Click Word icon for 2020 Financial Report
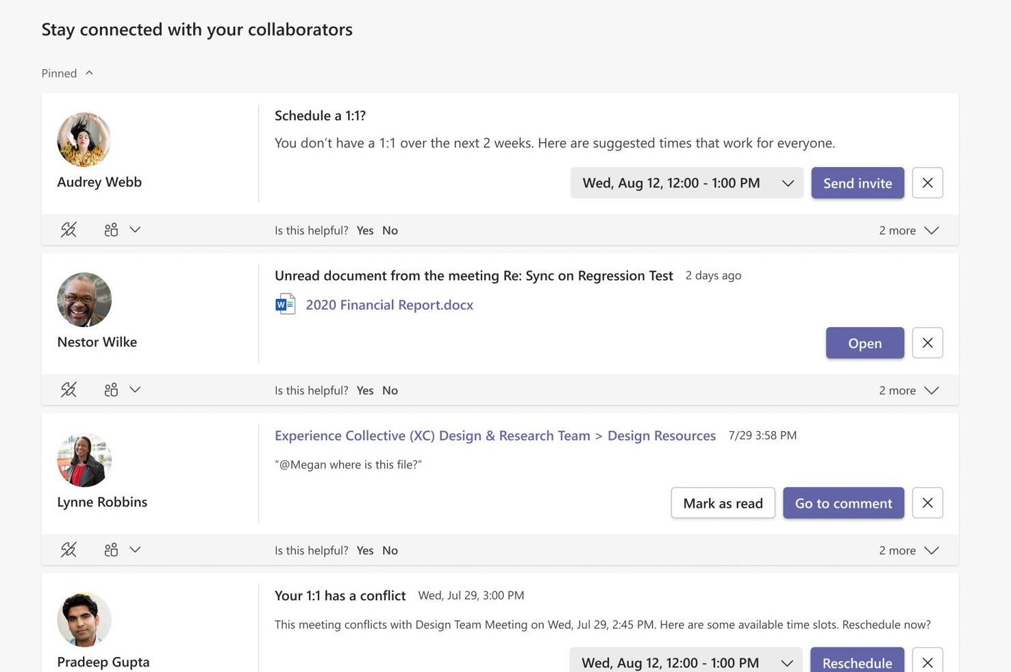This screenshot has width=1011, height=672. tap(285, 305)
